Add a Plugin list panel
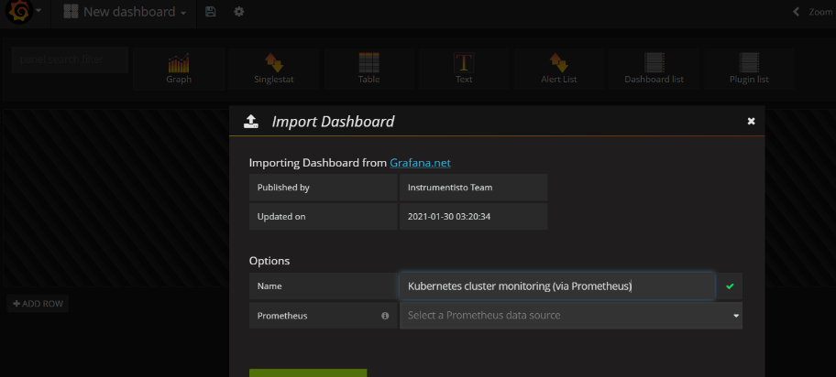 click(x=749, y=70)
